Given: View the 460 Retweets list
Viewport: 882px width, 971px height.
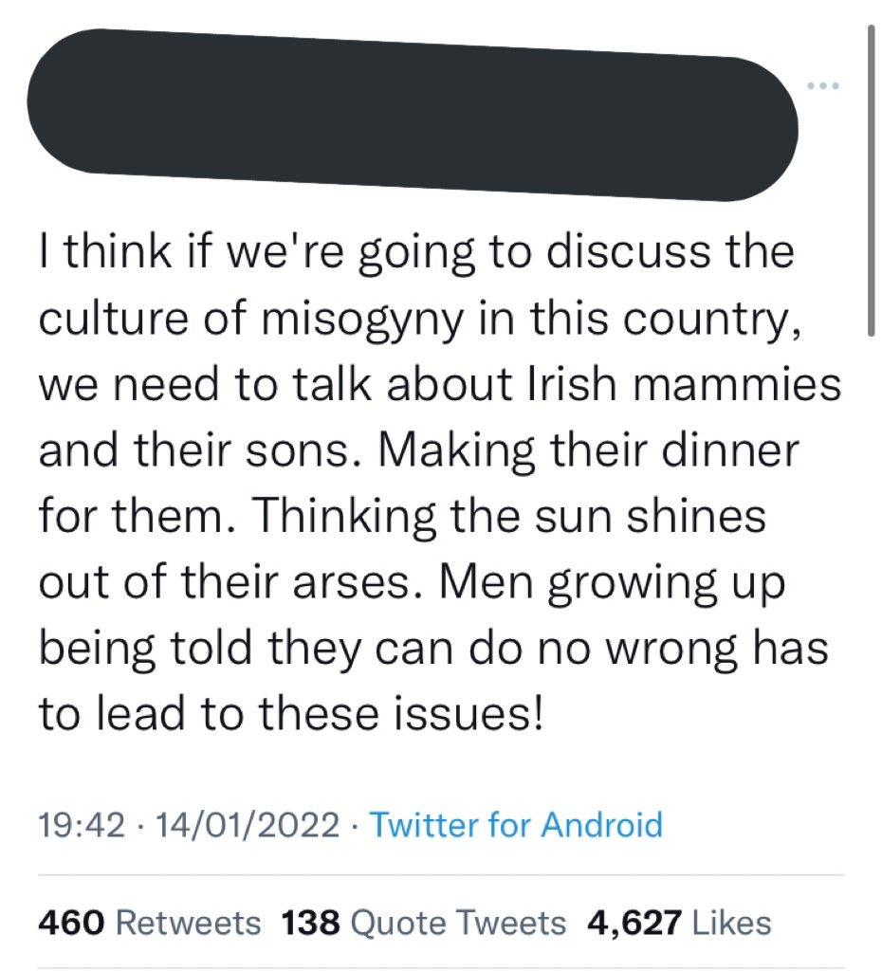Looking at the screenshot, I should [149, 923].
